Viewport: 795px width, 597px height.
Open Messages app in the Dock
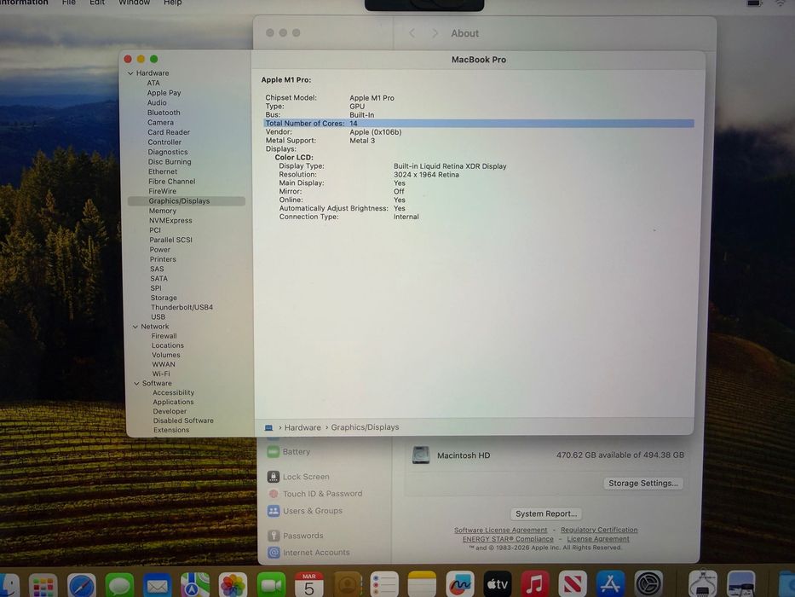[119, 587]
